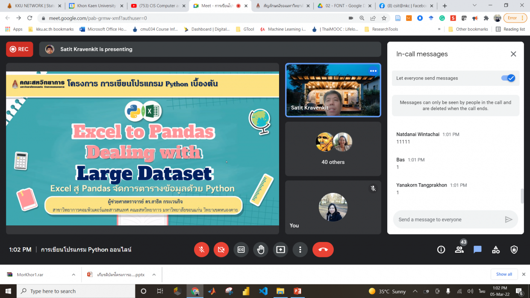Open the Activities shapes icon

coord(496,250)
